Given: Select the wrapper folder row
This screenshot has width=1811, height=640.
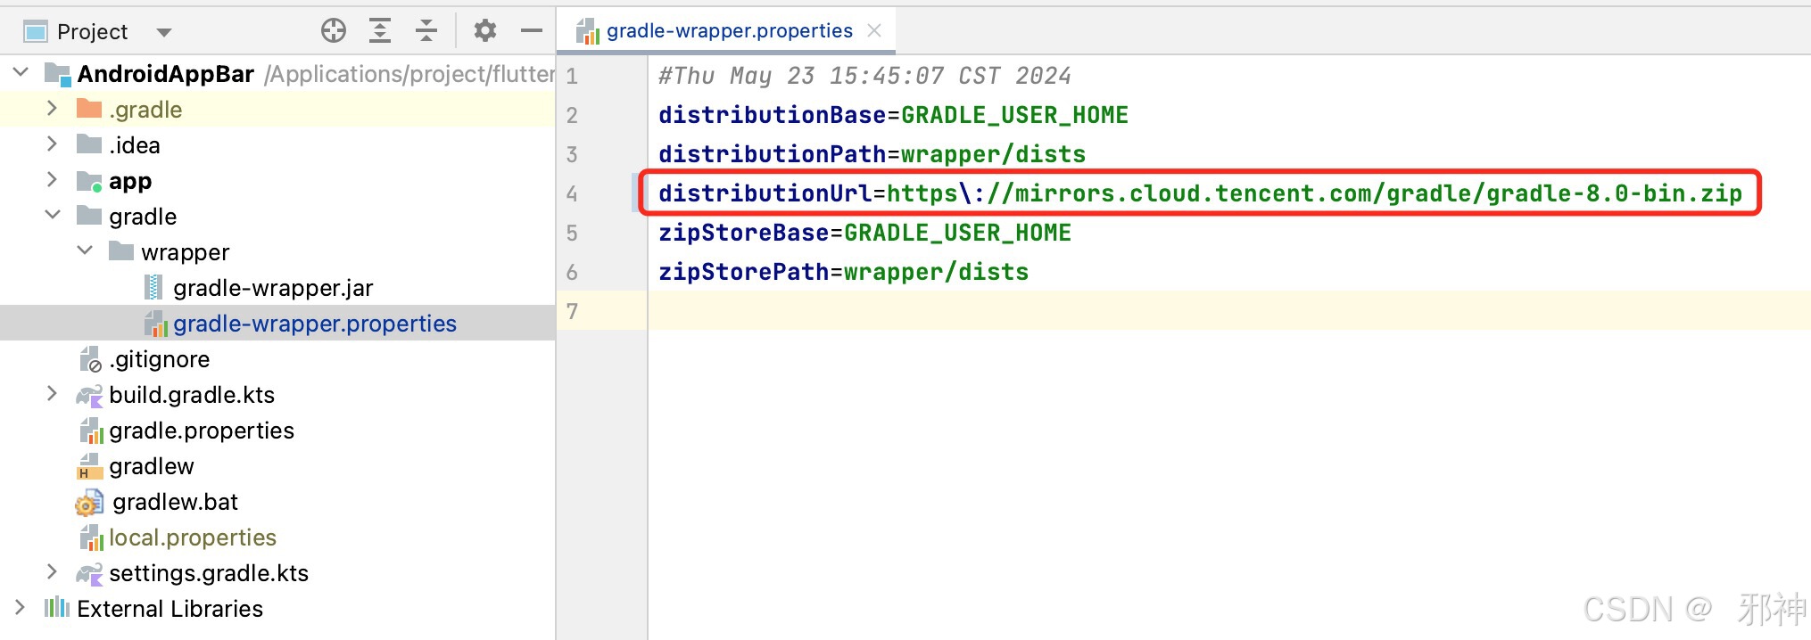Looking at the screenshot, I should [x=277, y=251].
